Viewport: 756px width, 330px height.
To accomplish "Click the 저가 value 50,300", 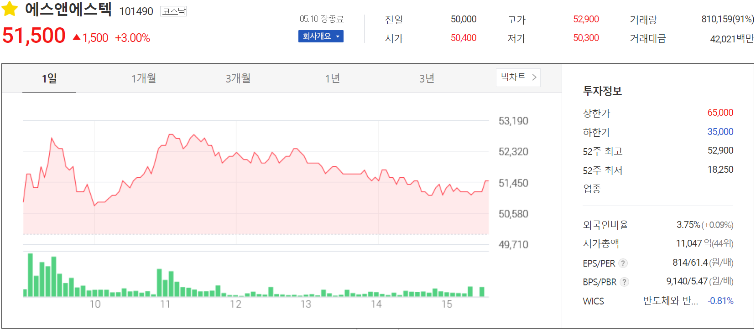I will 586,38.
